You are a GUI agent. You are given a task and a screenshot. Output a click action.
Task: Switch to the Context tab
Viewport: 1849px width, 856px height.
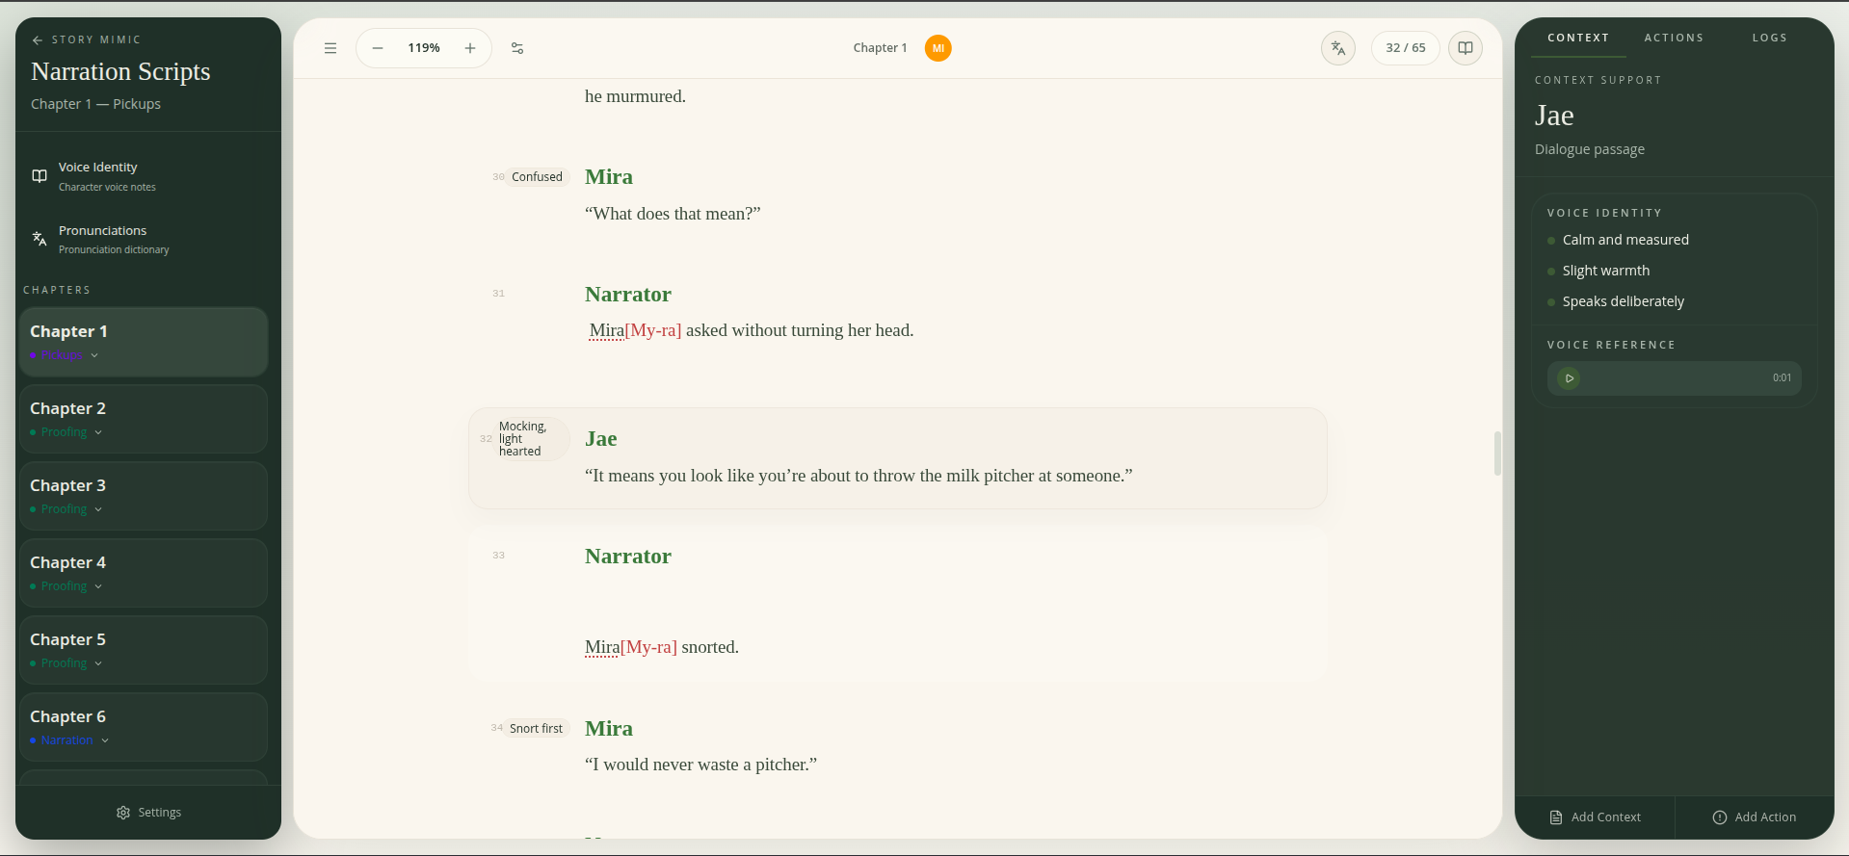(x=1578, y=38)
